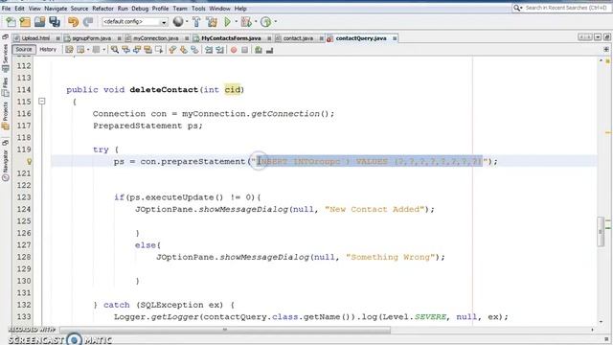Click the Redo icon
This screenshot has width=613, height=345.
coord(88,22)
